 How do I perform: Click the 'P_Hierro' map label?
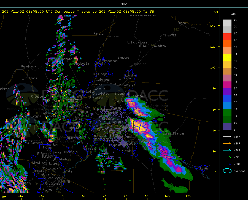click(x=96, y=98)
